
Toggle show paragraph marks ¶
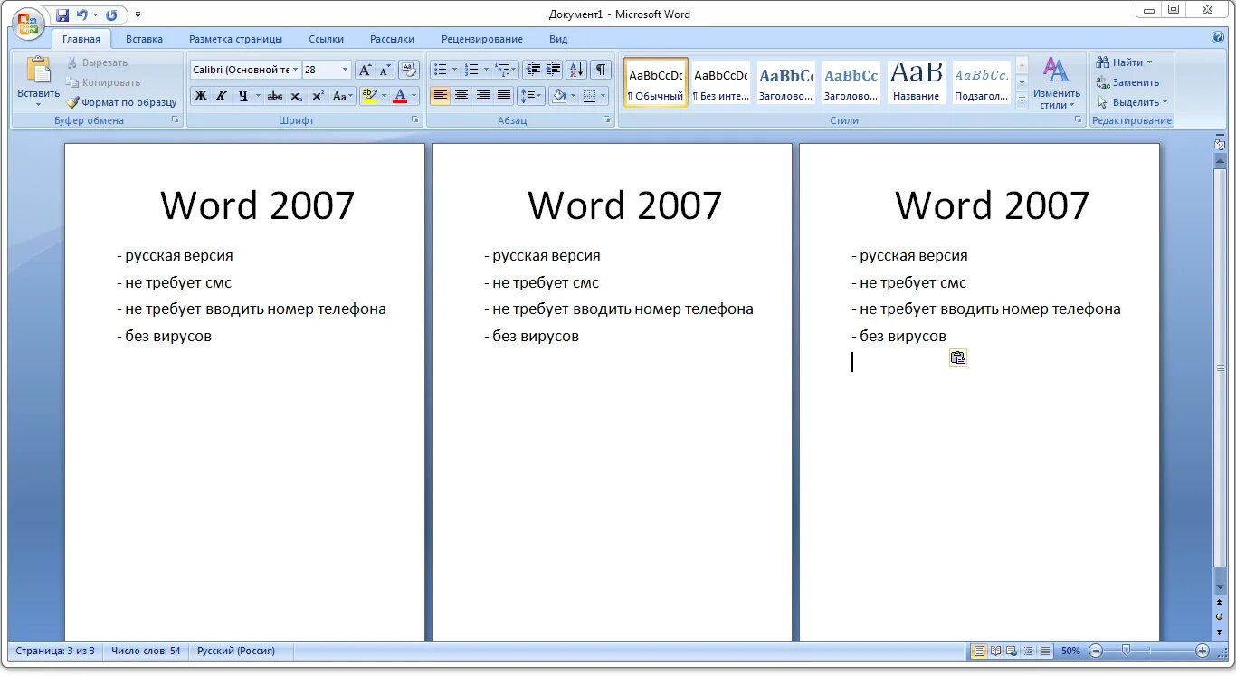[x=602, y=70]
